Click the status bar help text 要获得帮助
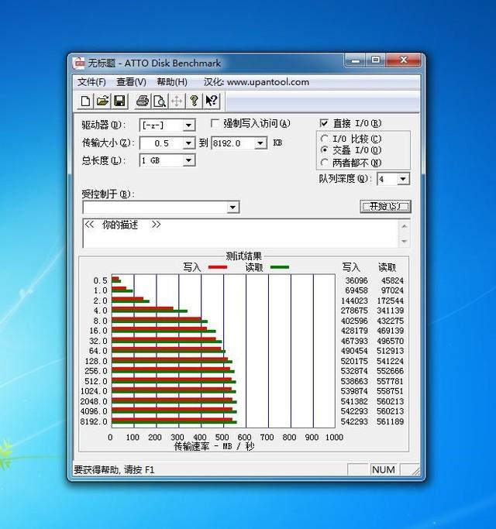Screen dimensions: 496x529 click(x=114, y=469)
